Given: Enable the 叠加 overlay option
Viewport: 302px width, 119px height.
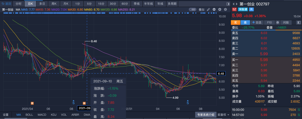Looking at the screenshot, I should pos(201,9).
